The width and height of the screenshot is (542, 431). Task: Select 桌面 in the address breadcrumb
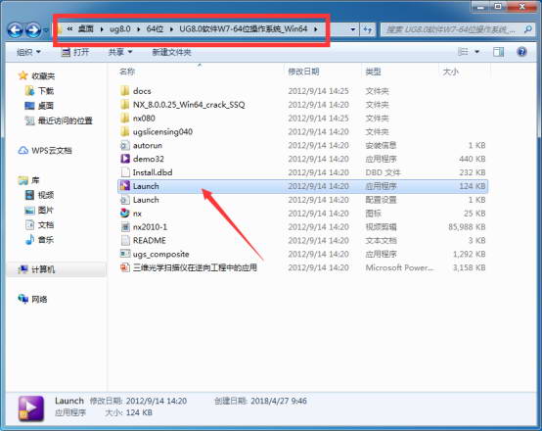85,29
